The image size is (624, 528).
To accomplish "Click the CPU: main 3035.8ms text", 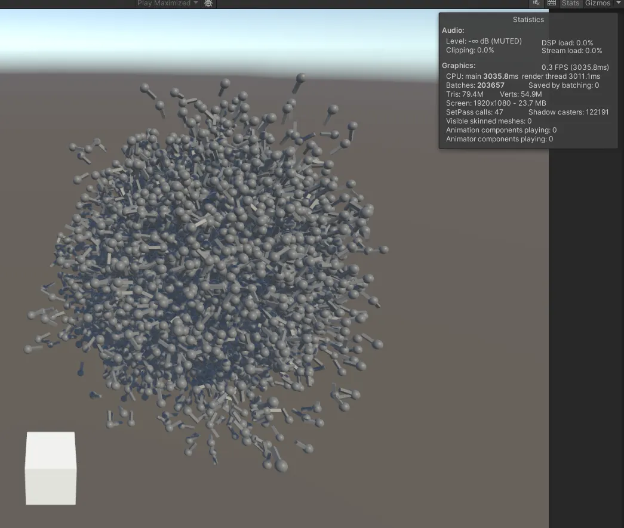I will [482, 76].
